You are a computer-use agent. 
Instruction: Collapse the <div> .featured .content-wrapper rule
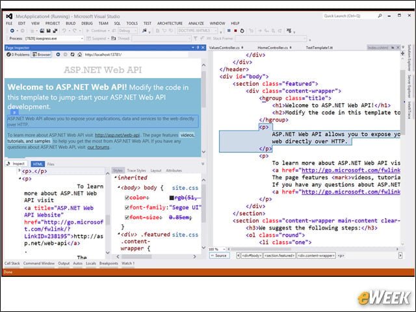118,234
